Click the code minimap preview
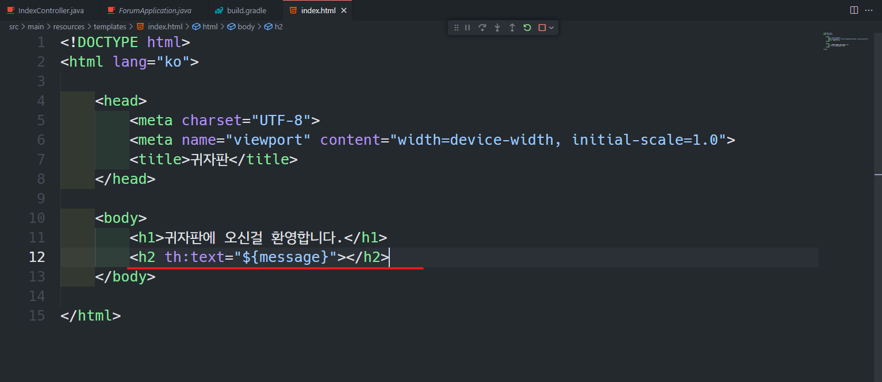The width and height of the screenshot is (882, 382). pos(845,41)
